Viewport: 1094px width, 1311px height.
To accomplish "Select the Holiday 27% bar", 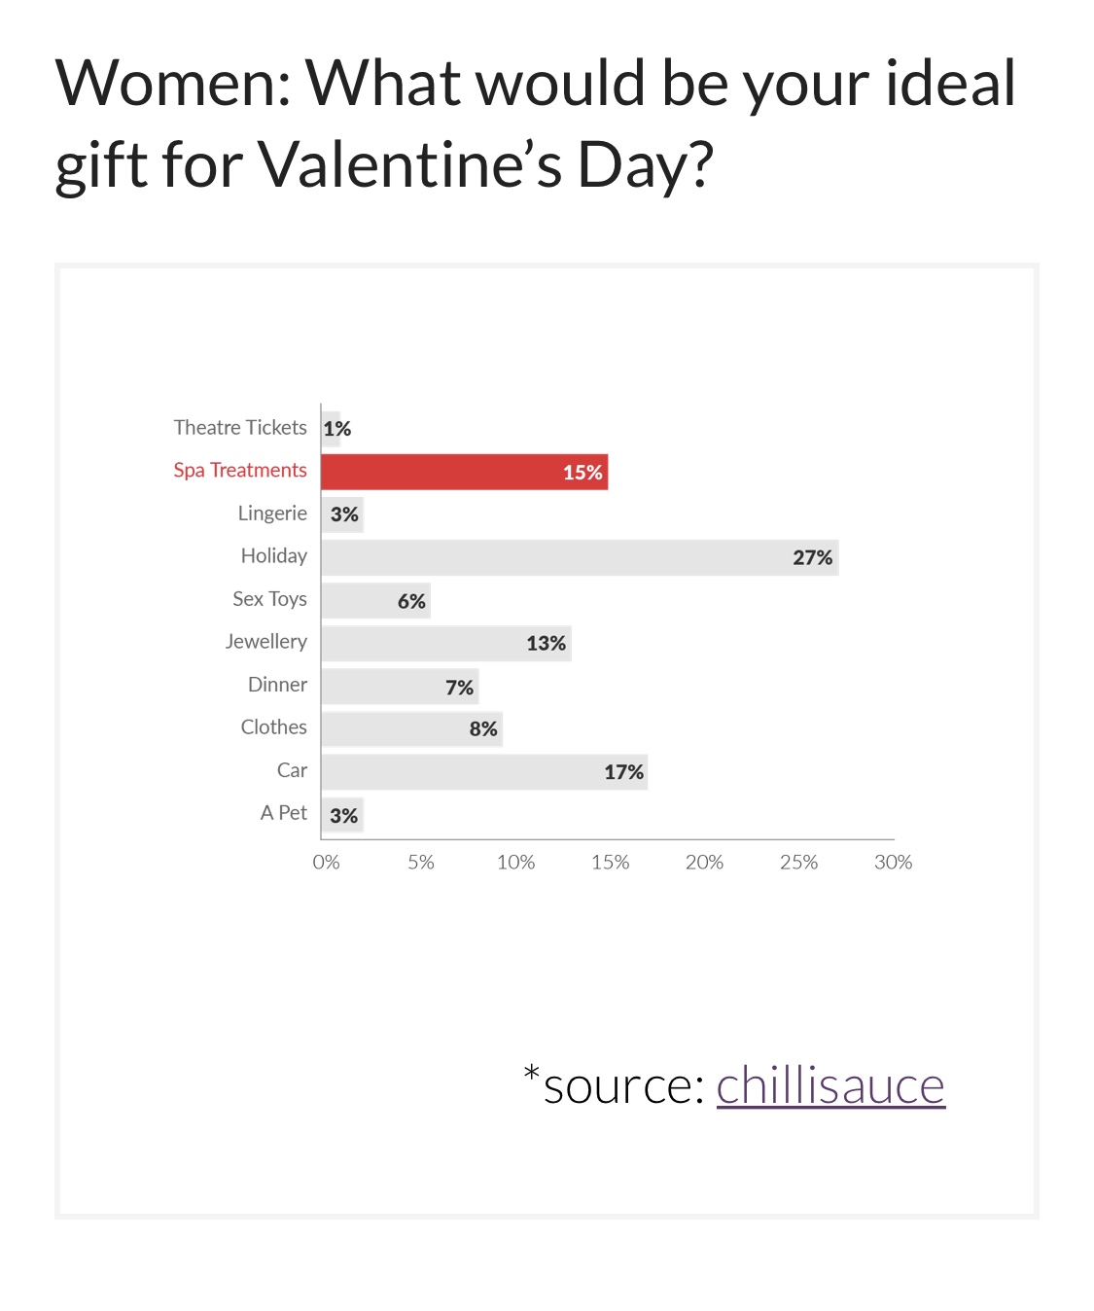I will [581, 557].
